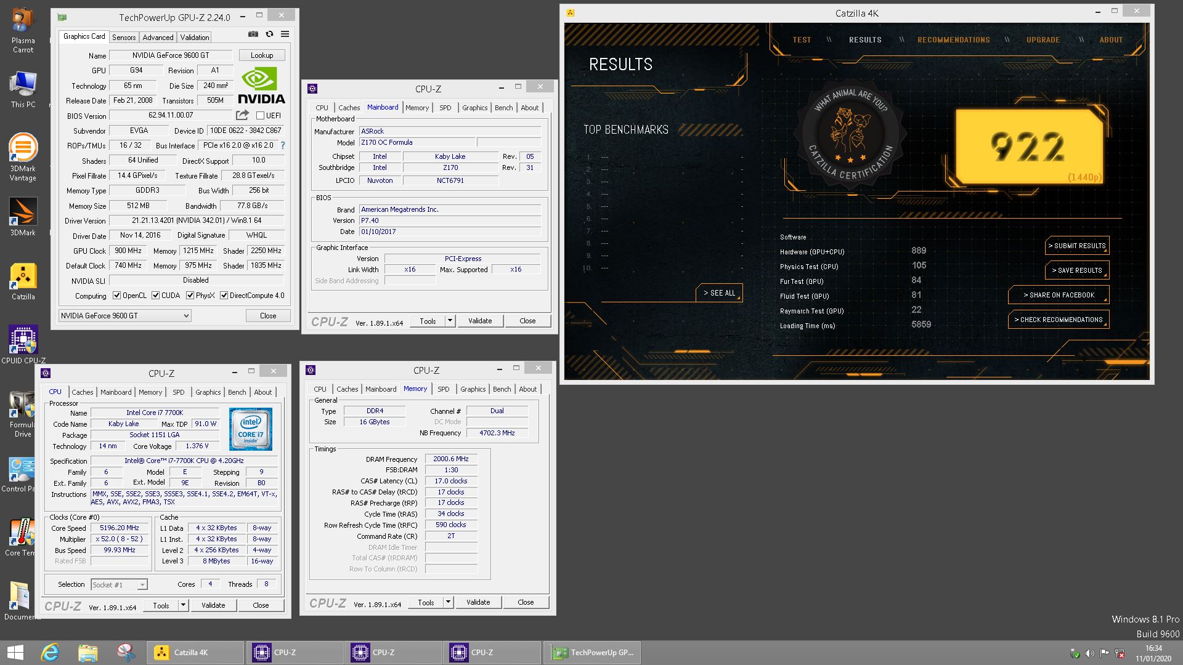This screenshot has width=1183, height=665.
Task: Open SPD tab in Mainboard CPU-Z window
Action: [x=445, y=108]
